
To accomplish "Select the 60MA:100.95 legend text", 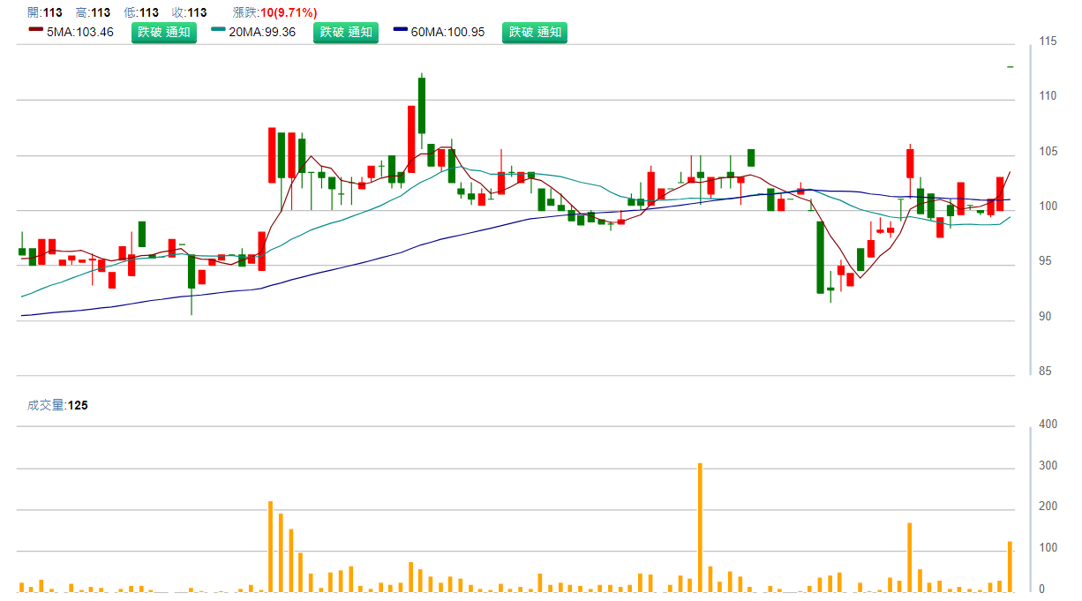I will tap(448, 32).
